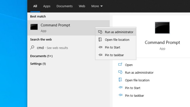Choose Run as administrator in the context menu
Image resolution: width=190 pixels, height=107 pixels.
(116, 32)
